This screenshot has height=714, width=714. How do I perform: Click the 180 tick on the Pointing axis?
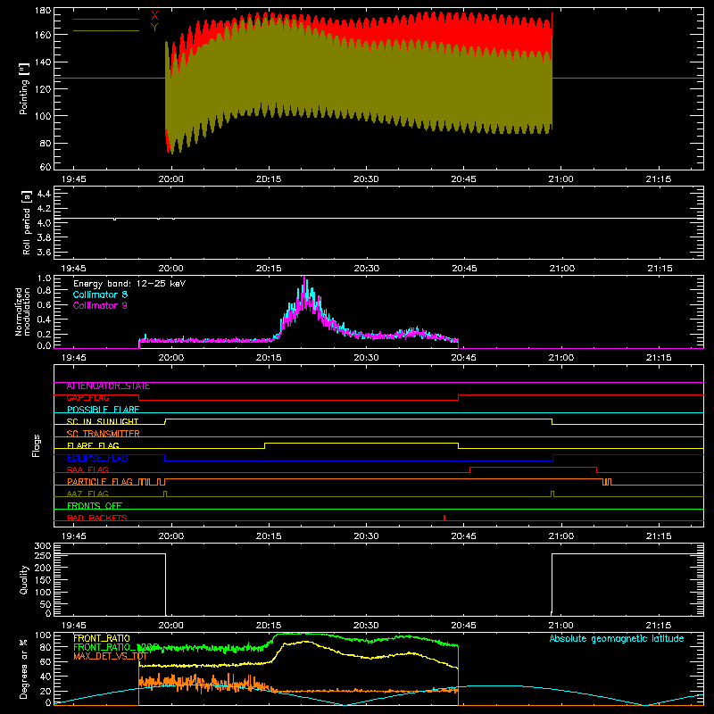(x=43, y=11)
